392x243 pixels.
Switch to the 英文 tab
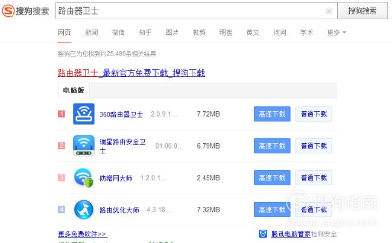253,32
